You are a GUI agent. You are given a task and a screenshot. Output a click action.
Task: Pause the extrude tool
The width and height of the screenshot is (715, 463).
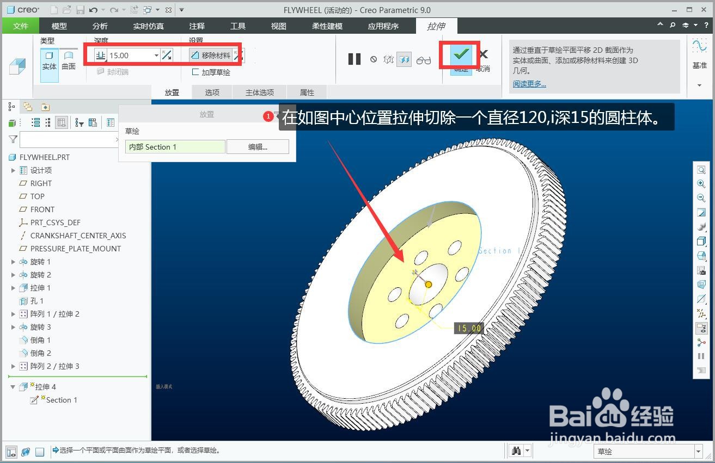pyautogui.click(x=355, y=59)
